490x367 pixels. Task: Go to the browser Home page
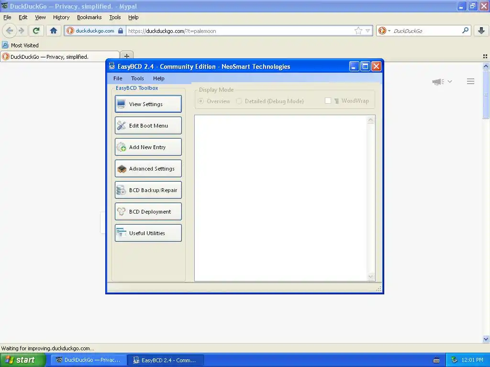point(54,31)
